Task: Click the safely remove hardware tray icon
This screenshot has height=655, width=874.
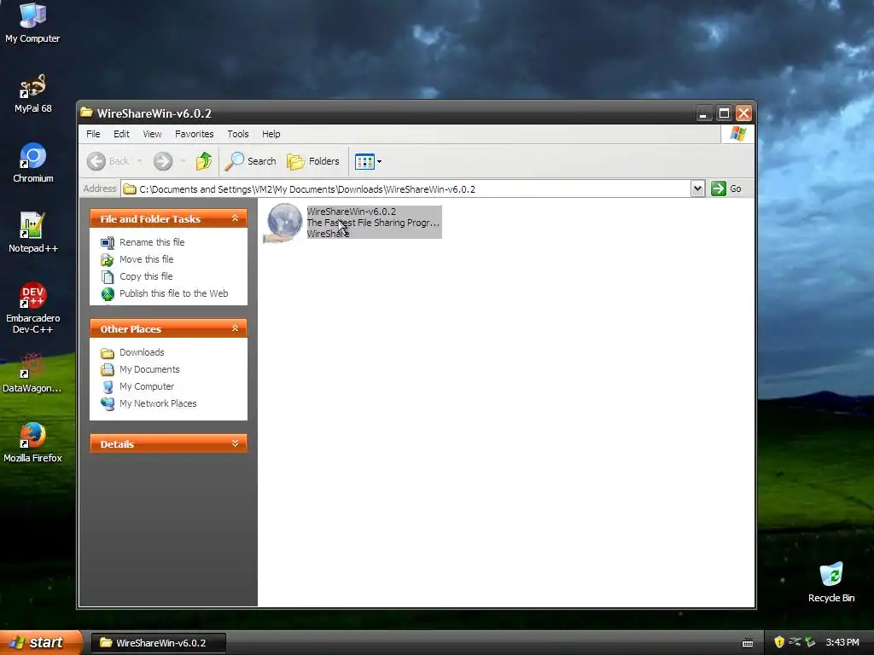Action: coord(810,642)
